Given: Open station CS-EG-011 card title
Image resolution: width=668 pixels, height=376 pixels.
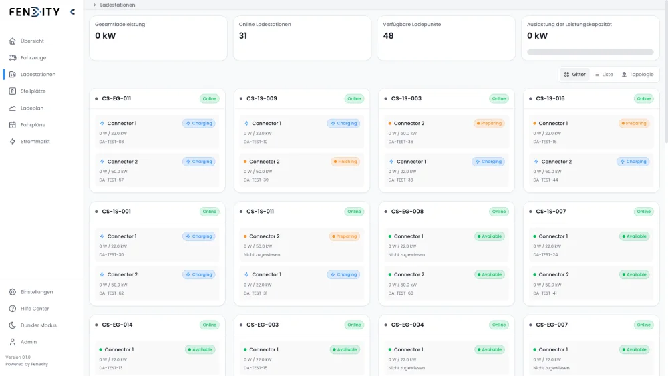Looking at the screenshot, I should (x=116, y=98).
